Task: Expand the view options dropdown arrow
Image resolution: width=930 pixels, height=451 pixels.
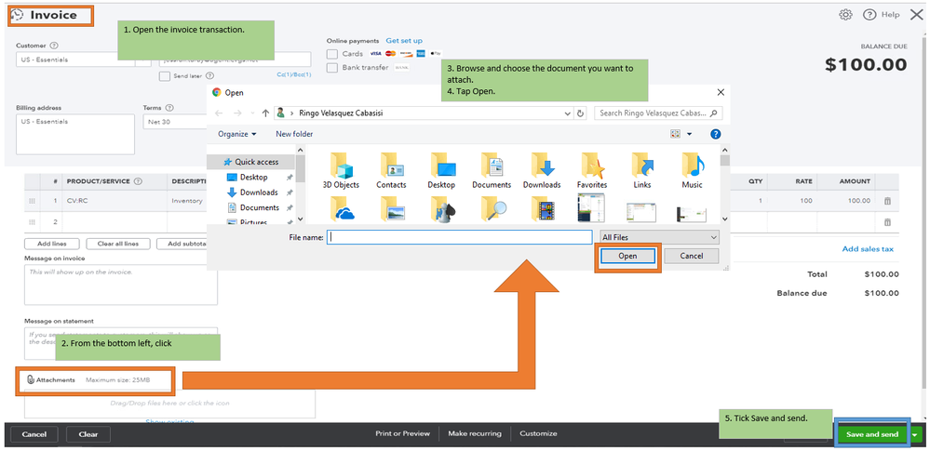Action: [689, 134]
